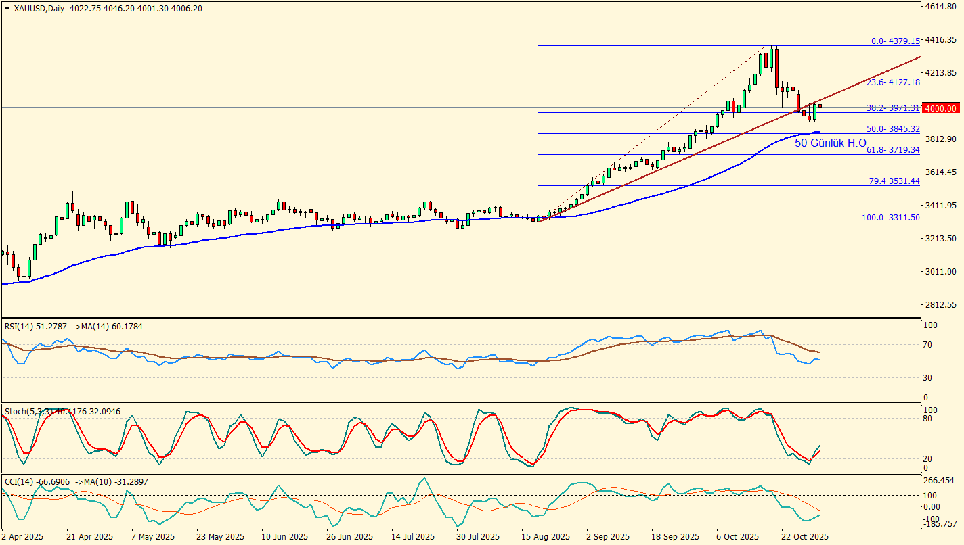
Task: Click the 2 Apr 2025 date marker
Action: pos(24,537)
